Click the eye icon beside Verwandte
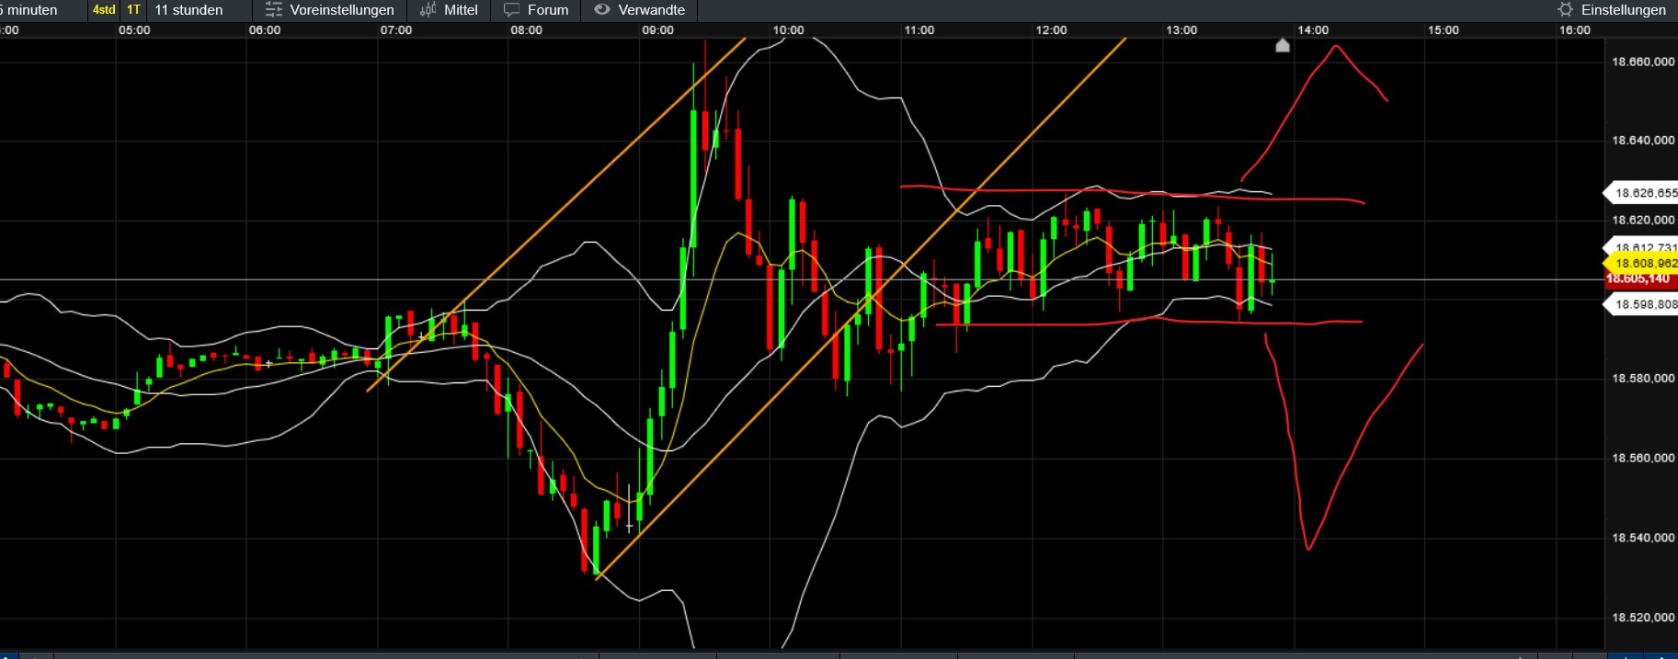This screenshot has height=659, width=1678. (x=602, y=10)
